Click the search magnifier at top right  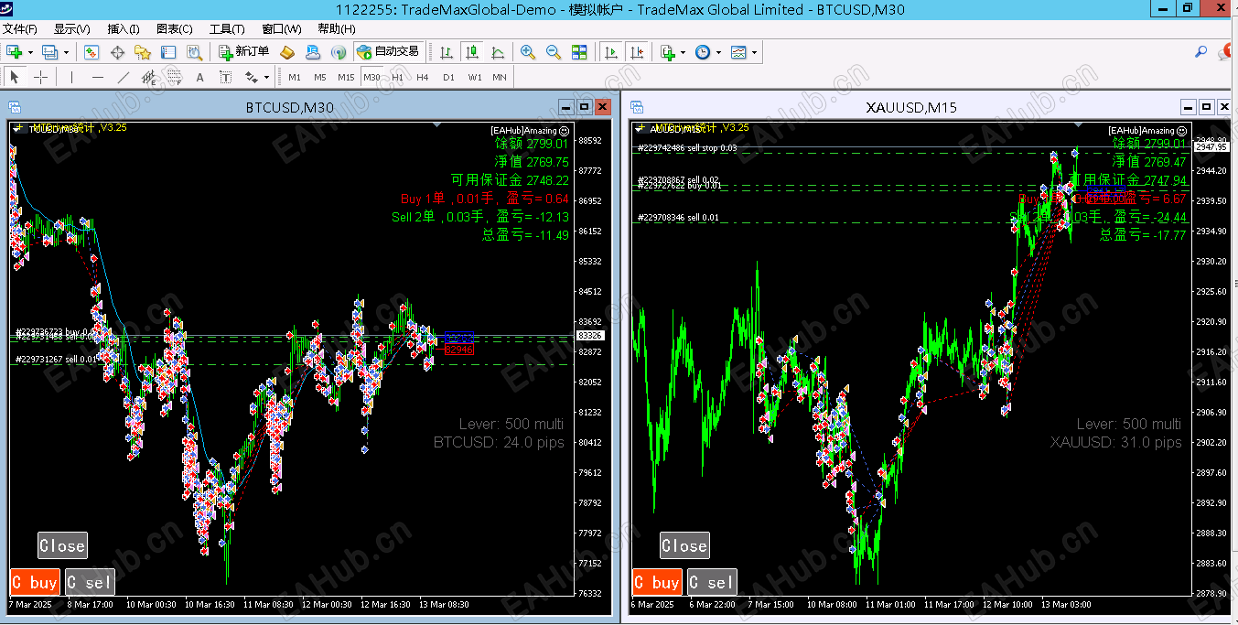1200,52
